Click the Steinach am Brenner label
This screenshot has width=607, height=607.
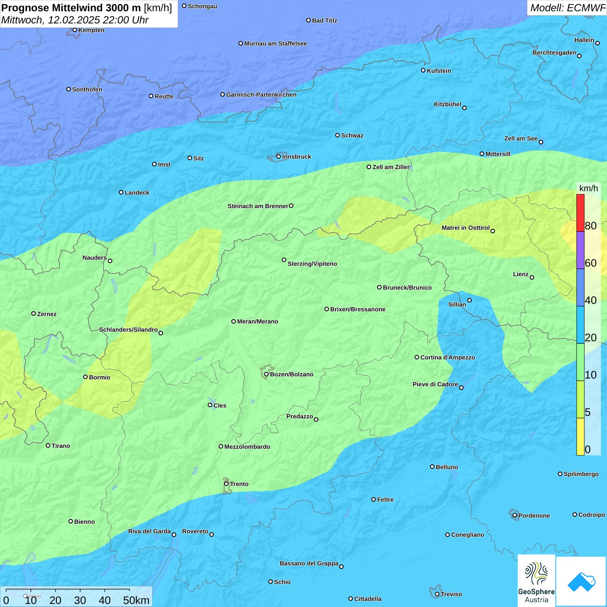point(258,206)
